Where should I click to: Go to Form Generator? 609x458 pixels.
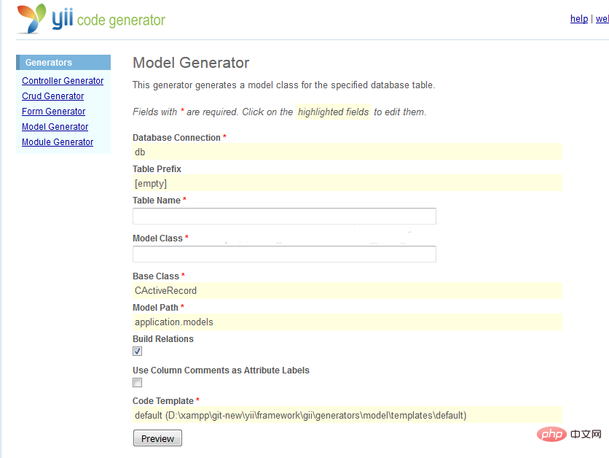pyautogui.click(x=53, y=112)
